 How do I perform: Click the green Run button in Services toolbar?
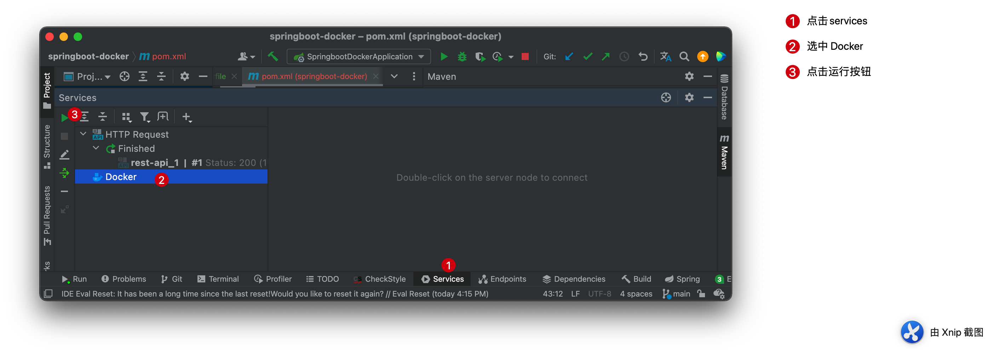[x=64, y=117]
